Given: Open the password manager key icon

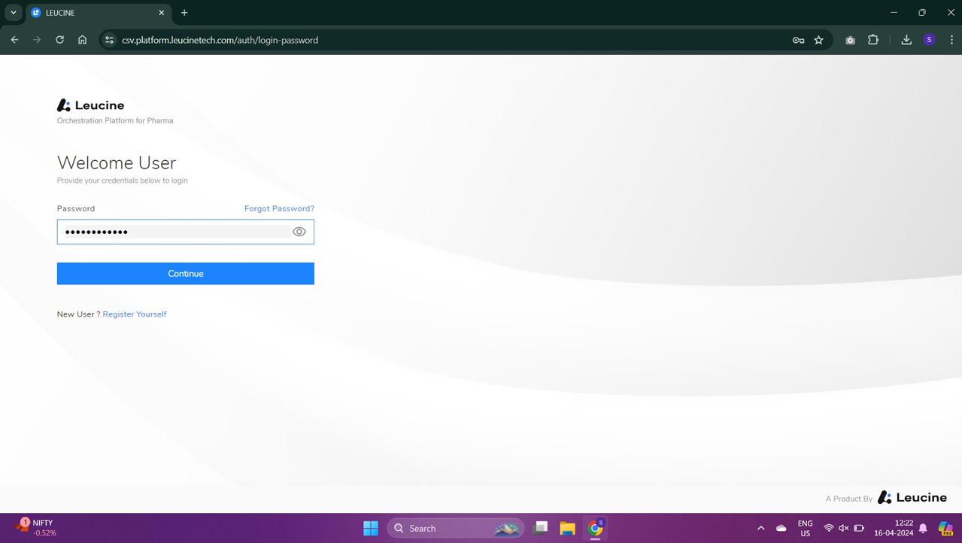Looking at the screenshot, I should 797,40.
